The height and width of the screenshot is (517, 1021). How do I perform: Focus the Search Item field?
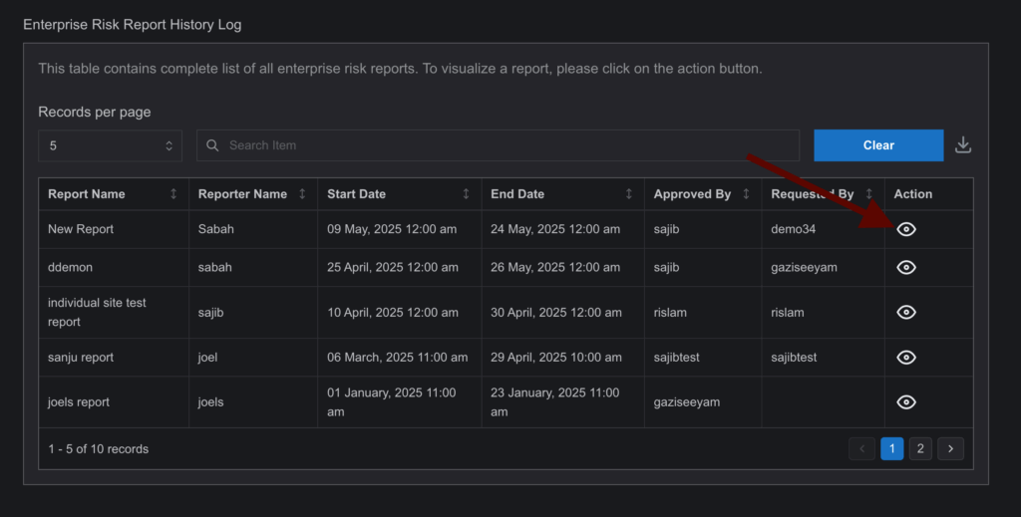point(499,145)
